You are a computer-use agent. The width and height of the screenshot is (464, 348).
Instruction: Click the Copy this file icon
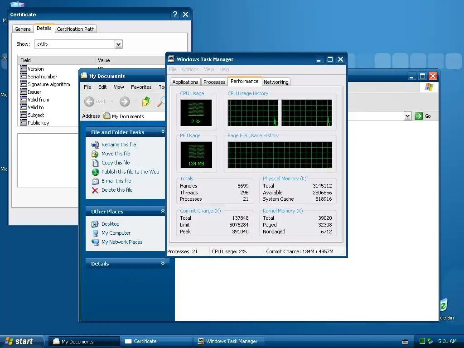coord(95,163)
